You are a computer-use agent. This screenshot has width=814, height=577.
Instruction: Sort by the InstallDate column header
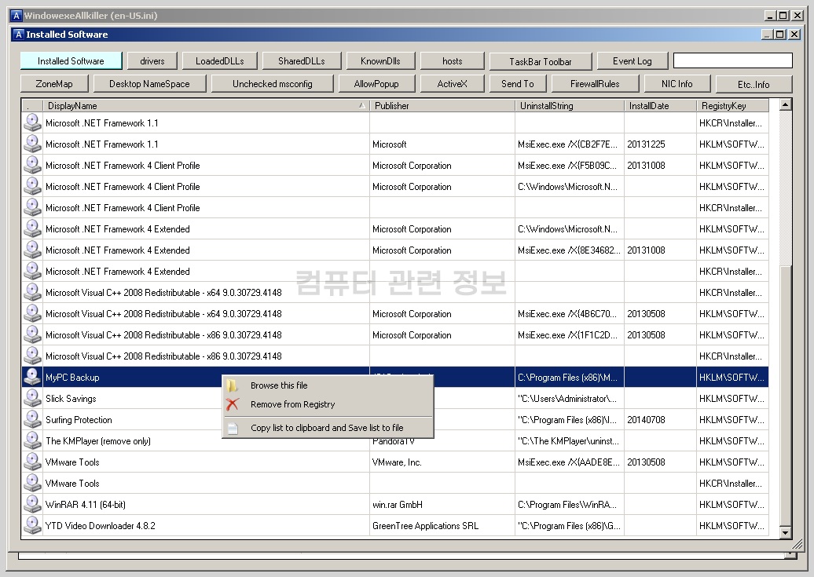660,106
